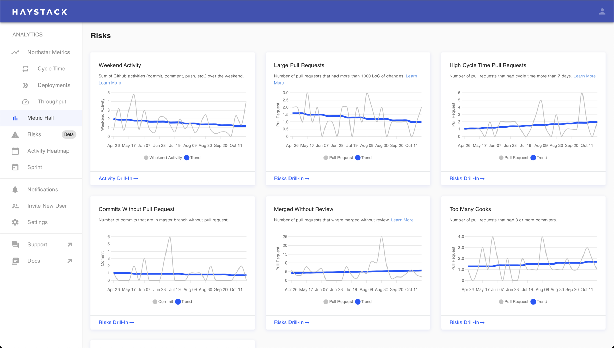Select Sprint in the sidebar
614x348 pixels.
pos(35,167)
